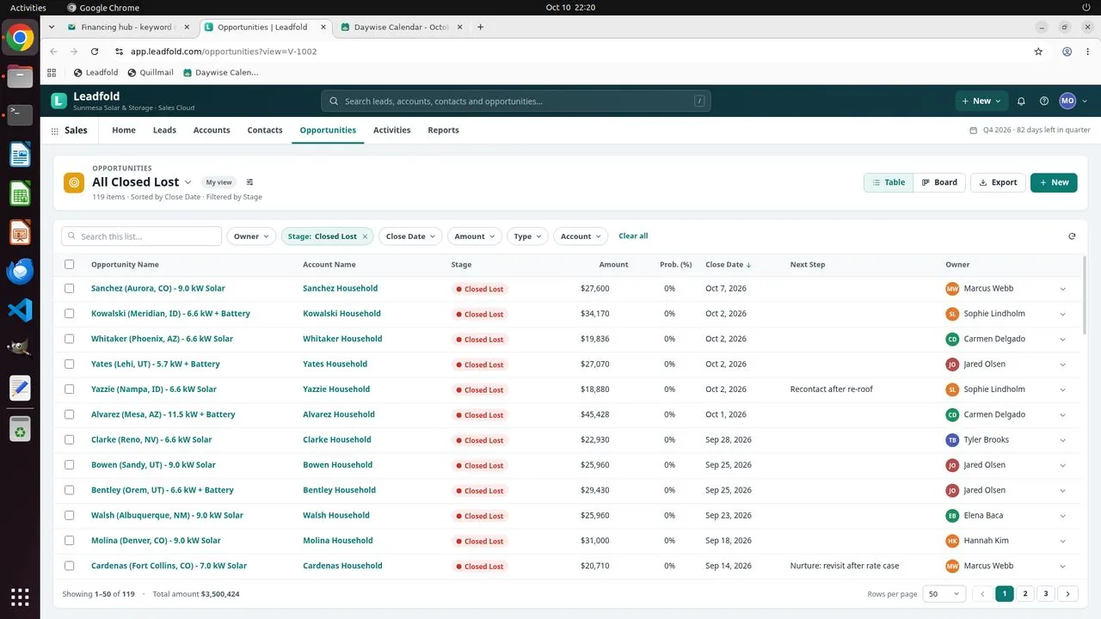This screenshot has height=619, width=1101.
Task: Open the help question mark icon
Action: [1044, 101]
